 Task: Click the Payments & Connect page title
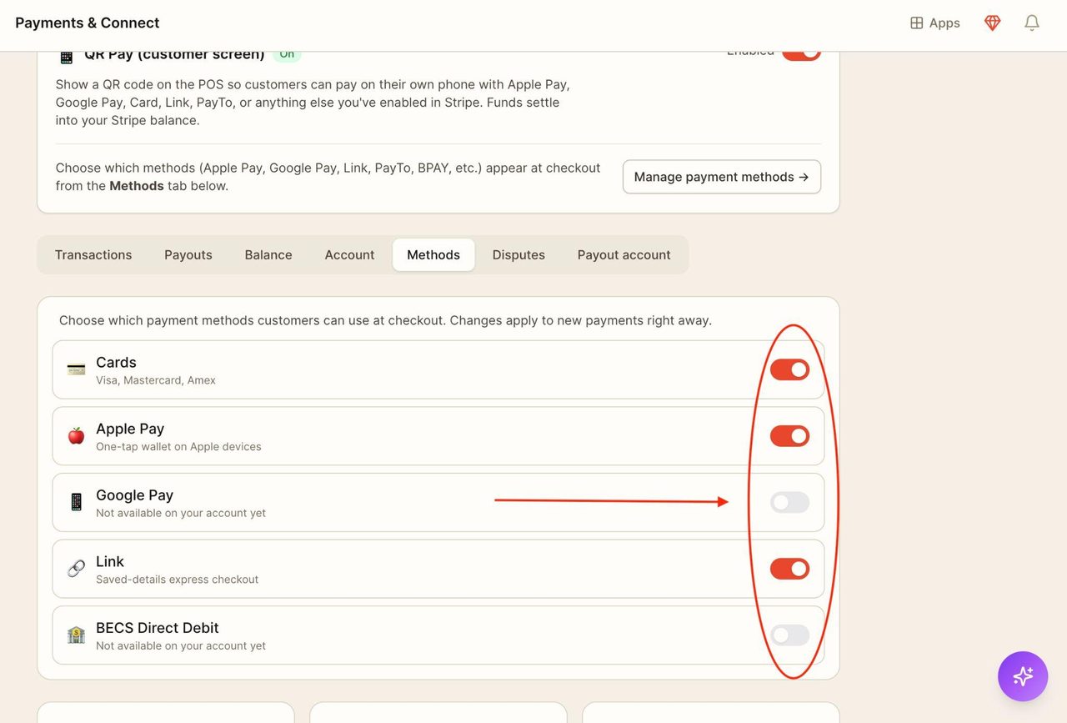[x=88, y=23]
